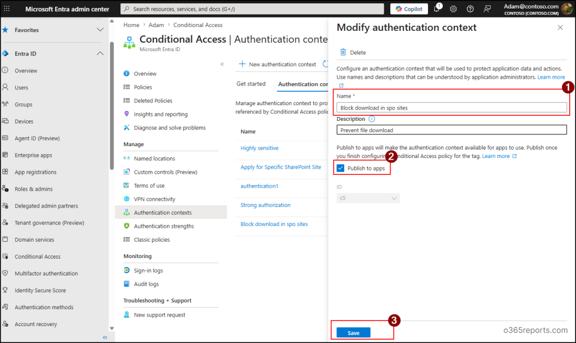This screenshot has height=343, width=576.
Task: Click the Terms of use icon
Action: point(127,186)
